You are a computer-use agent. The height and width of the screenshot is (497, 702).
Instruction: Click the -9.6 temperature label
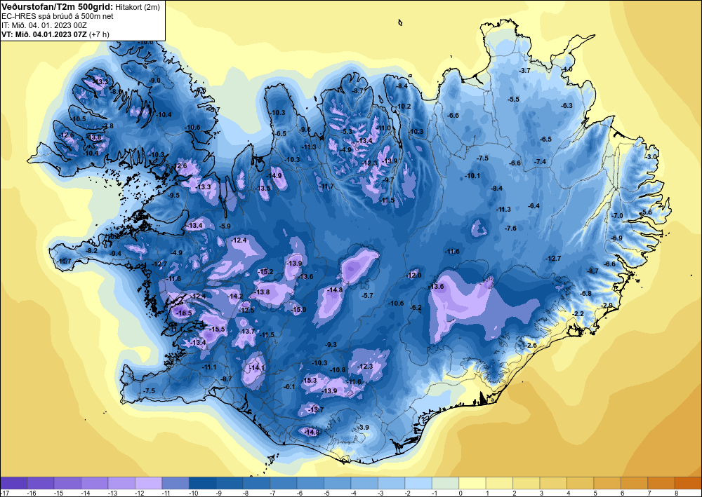click(x=304, y=130)
